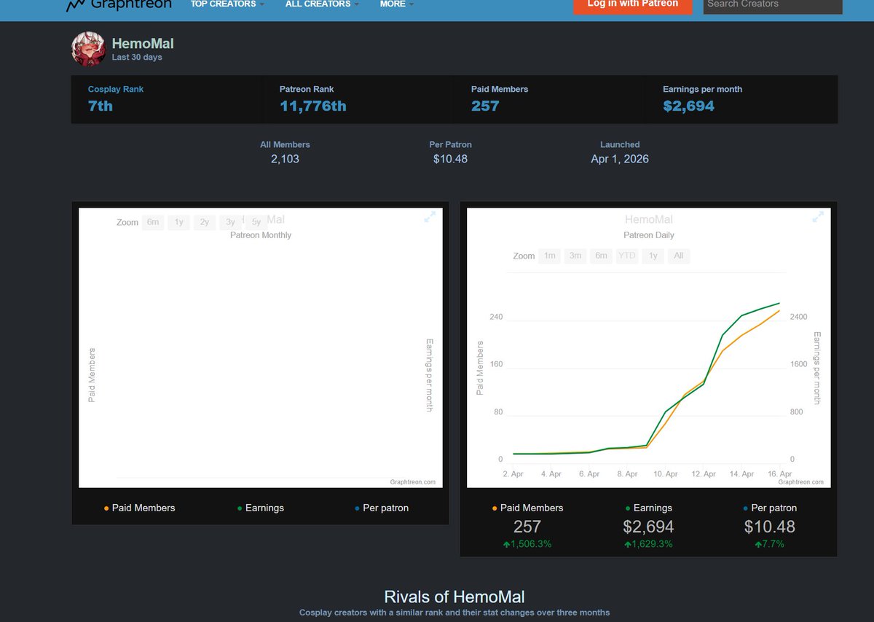Select 3y zoom on Monthly chart
The width and height of the screenshot is (874, 622).
coord(230,222)
